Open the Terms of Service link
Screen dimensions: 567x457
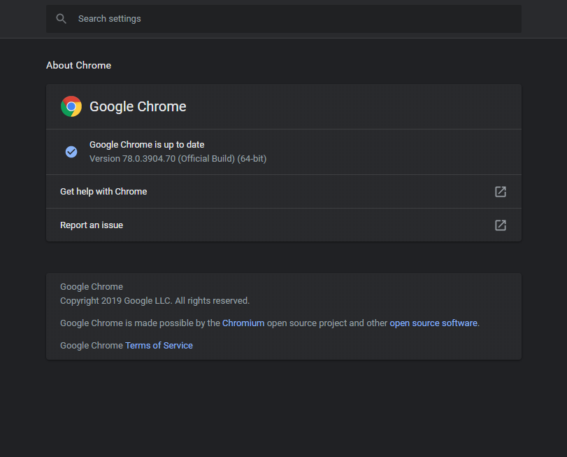pos(159,346)
